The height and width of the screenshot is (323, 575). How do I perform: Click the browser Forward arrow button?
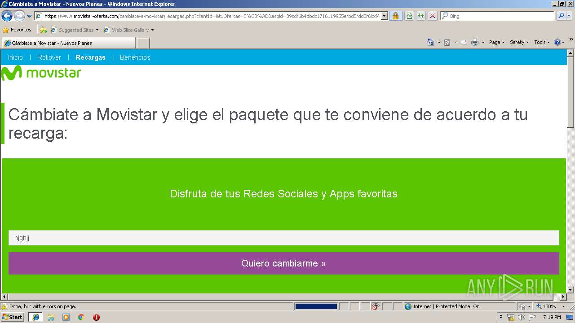tap(19, 16)
